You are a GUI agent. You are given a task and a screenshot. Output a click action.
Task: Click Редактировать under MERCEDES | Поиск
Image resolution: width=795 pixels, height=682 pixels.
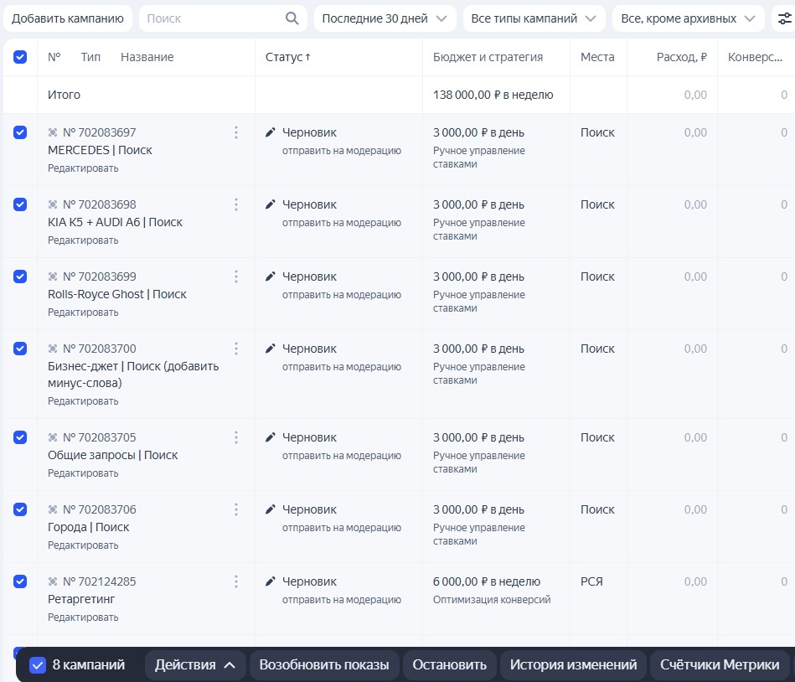[x=83, y=168]
